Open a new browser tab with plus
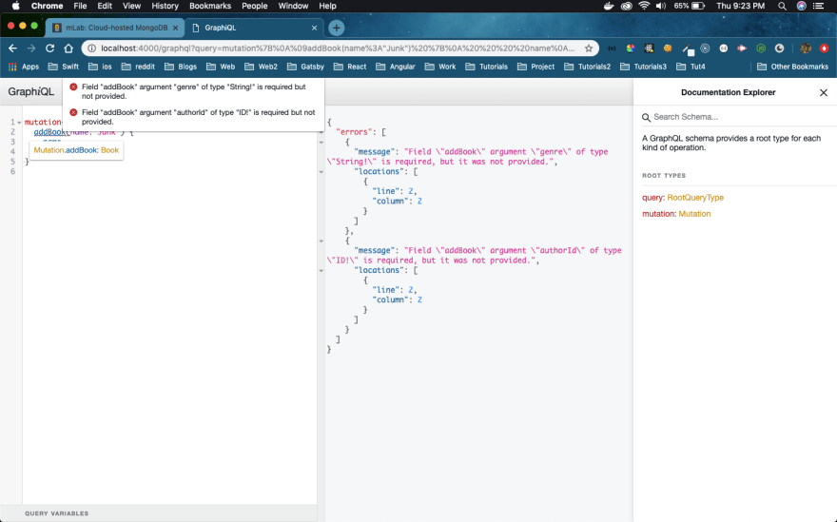The height and width of the screenshot is (522, 837). pyautogui.click(x=337, y=28)
